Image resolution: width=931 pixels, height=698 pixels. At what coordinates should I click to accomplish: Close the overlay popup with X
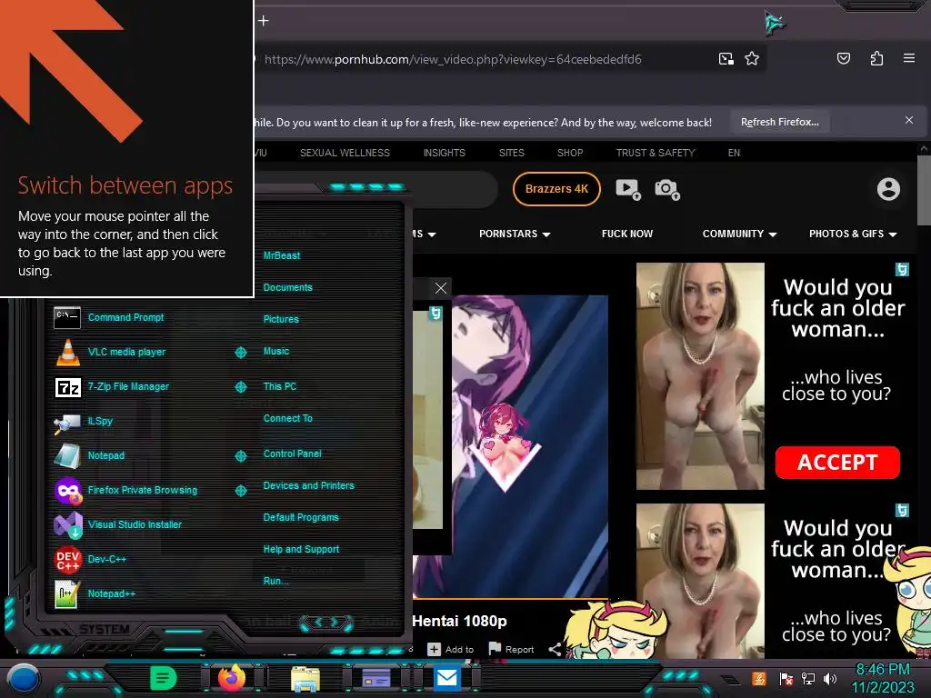[441, 288]
